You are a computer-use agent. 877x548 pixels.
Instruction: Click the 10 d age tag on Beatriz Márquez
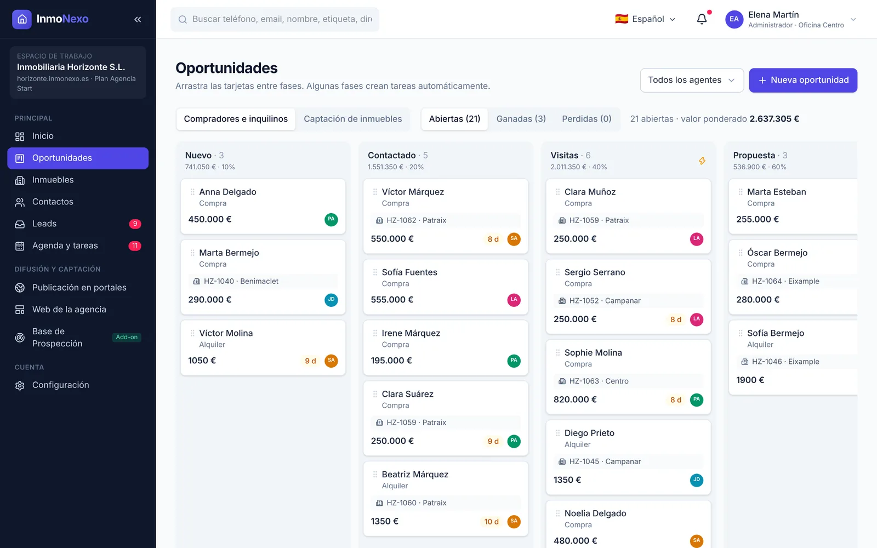tap(492, 522)
